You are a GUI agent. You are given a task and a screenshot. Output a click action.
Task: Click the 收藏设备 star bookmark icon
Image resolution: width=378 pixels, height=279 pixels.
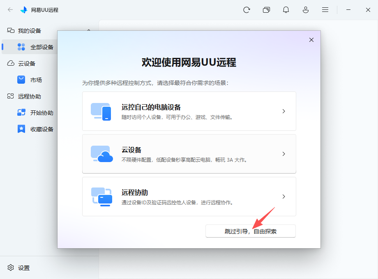[x=21, y=129]
